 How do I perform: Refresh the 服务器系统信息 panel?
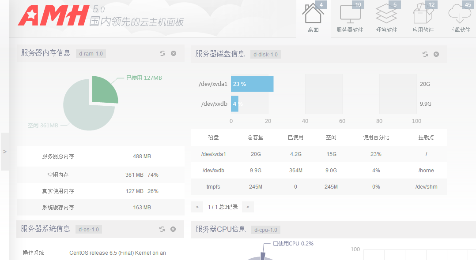[162, 229]
